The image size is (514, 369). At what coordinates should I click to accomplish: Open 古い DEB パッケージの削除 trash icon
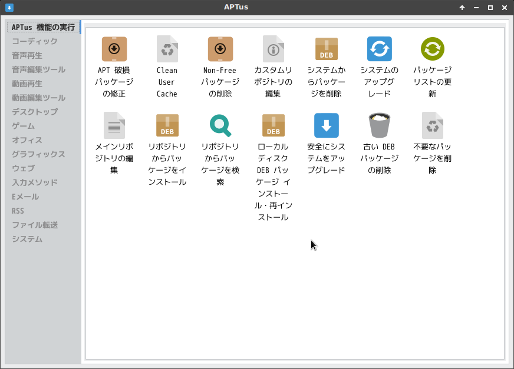tap(379, 125)
